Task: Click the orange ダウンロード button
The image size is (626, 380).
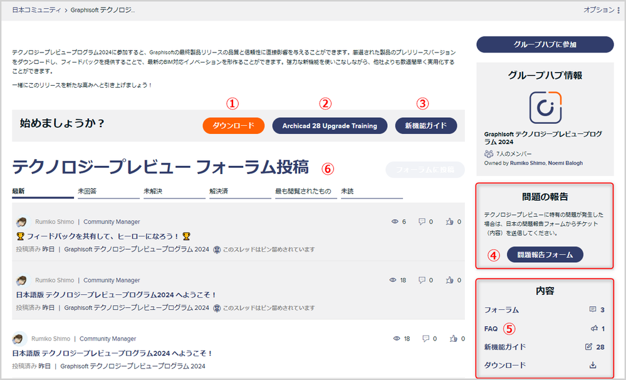Action: point(234,126)
